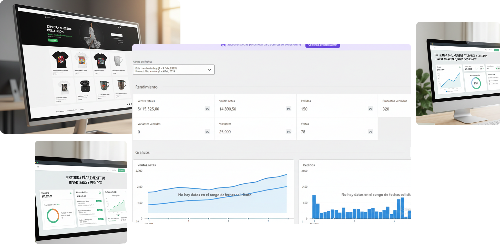This screenshot has width=500, height=244.
Task: Open the hamburger menu in inventory dashboard
Action: pos(38,167)
